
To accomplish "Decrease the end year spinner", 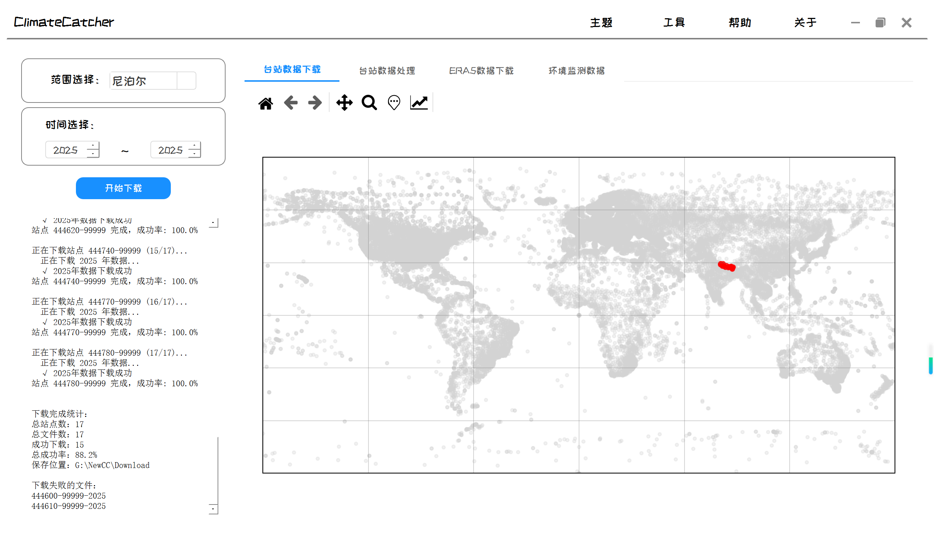I will tap(194, 154).
